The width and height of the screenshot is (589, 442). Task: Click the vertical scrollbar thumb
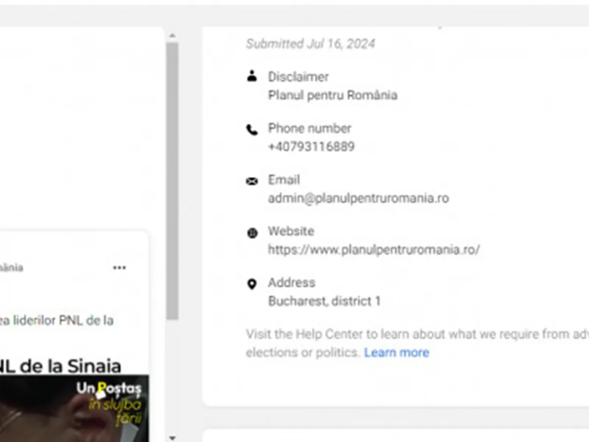click(172, 182)
